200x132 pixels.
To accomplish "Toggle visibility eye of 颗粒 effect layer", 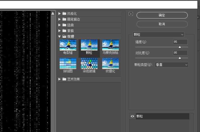I will pos(132,116).
